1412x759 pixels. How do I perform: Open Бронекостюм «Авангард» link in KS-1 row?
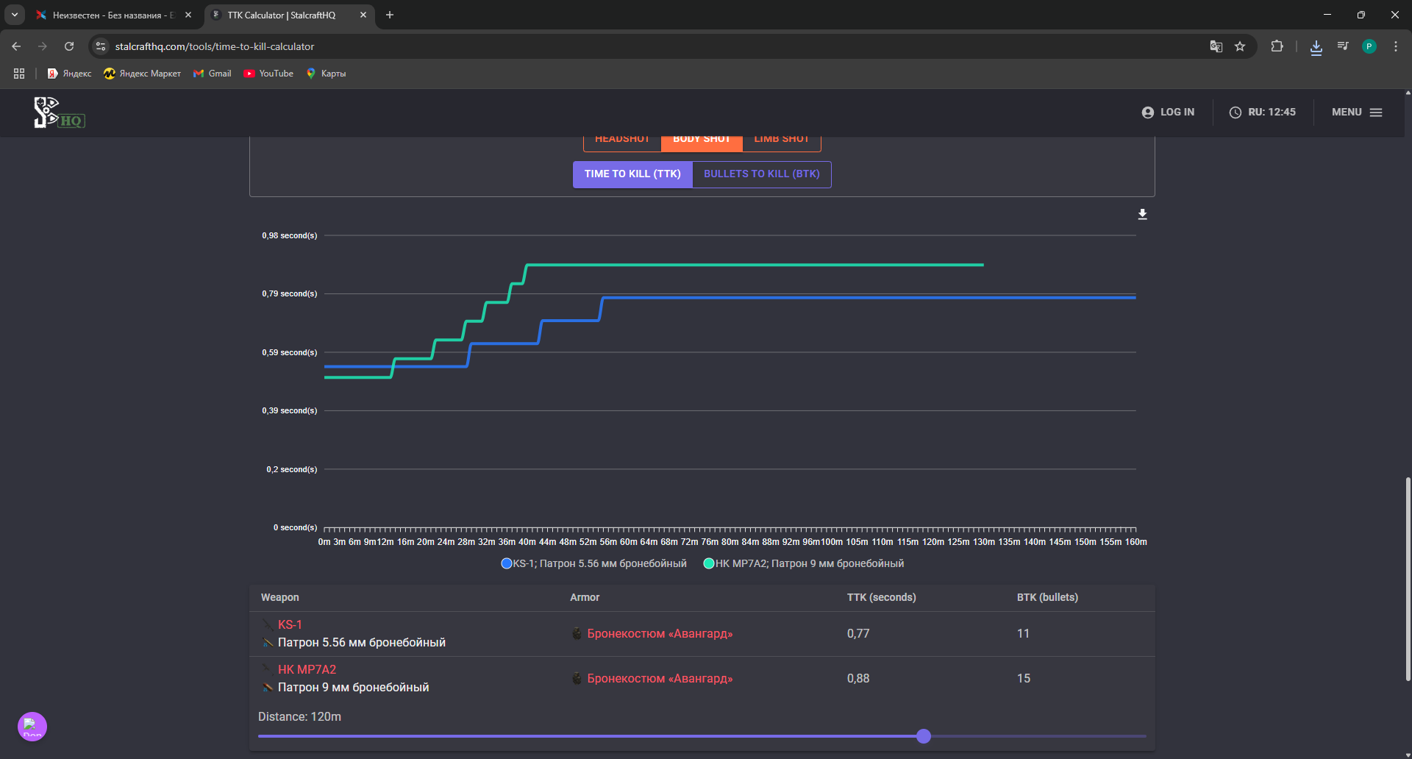tap(660, 634)
